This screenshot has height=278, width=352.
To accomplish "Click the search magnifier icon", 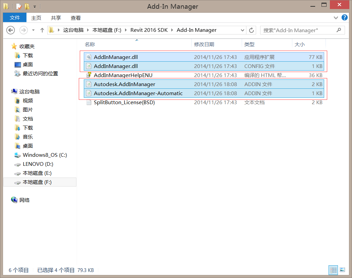I will pyautogui.click(x=339, y=30).
